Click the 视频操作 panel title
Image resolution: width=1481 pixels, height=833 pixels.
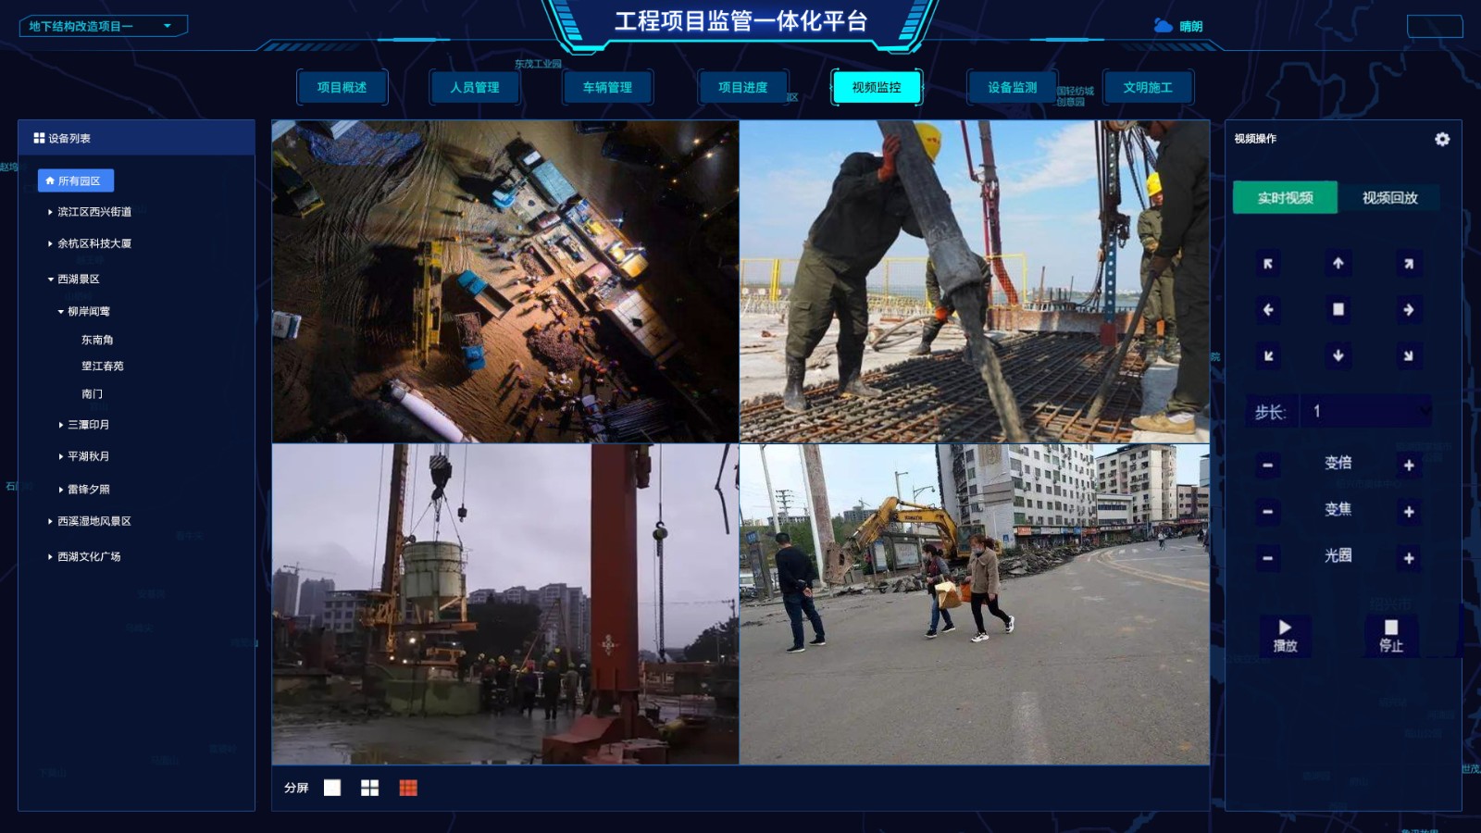(1255, 139)
